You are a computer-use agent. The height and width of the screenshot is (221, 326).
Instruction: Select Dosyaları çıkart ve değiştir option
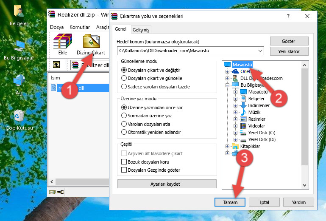tap(124, 70)
